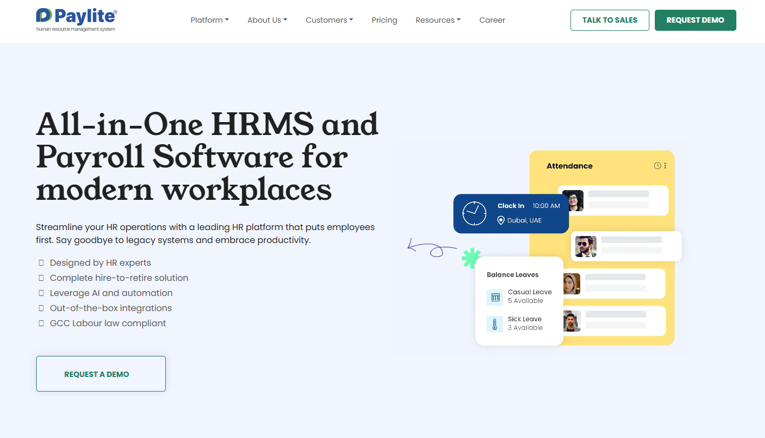Click the clock icon in Attendance card
The width and height of the screenshot is (765, 438).
click(x=657, y=166)
